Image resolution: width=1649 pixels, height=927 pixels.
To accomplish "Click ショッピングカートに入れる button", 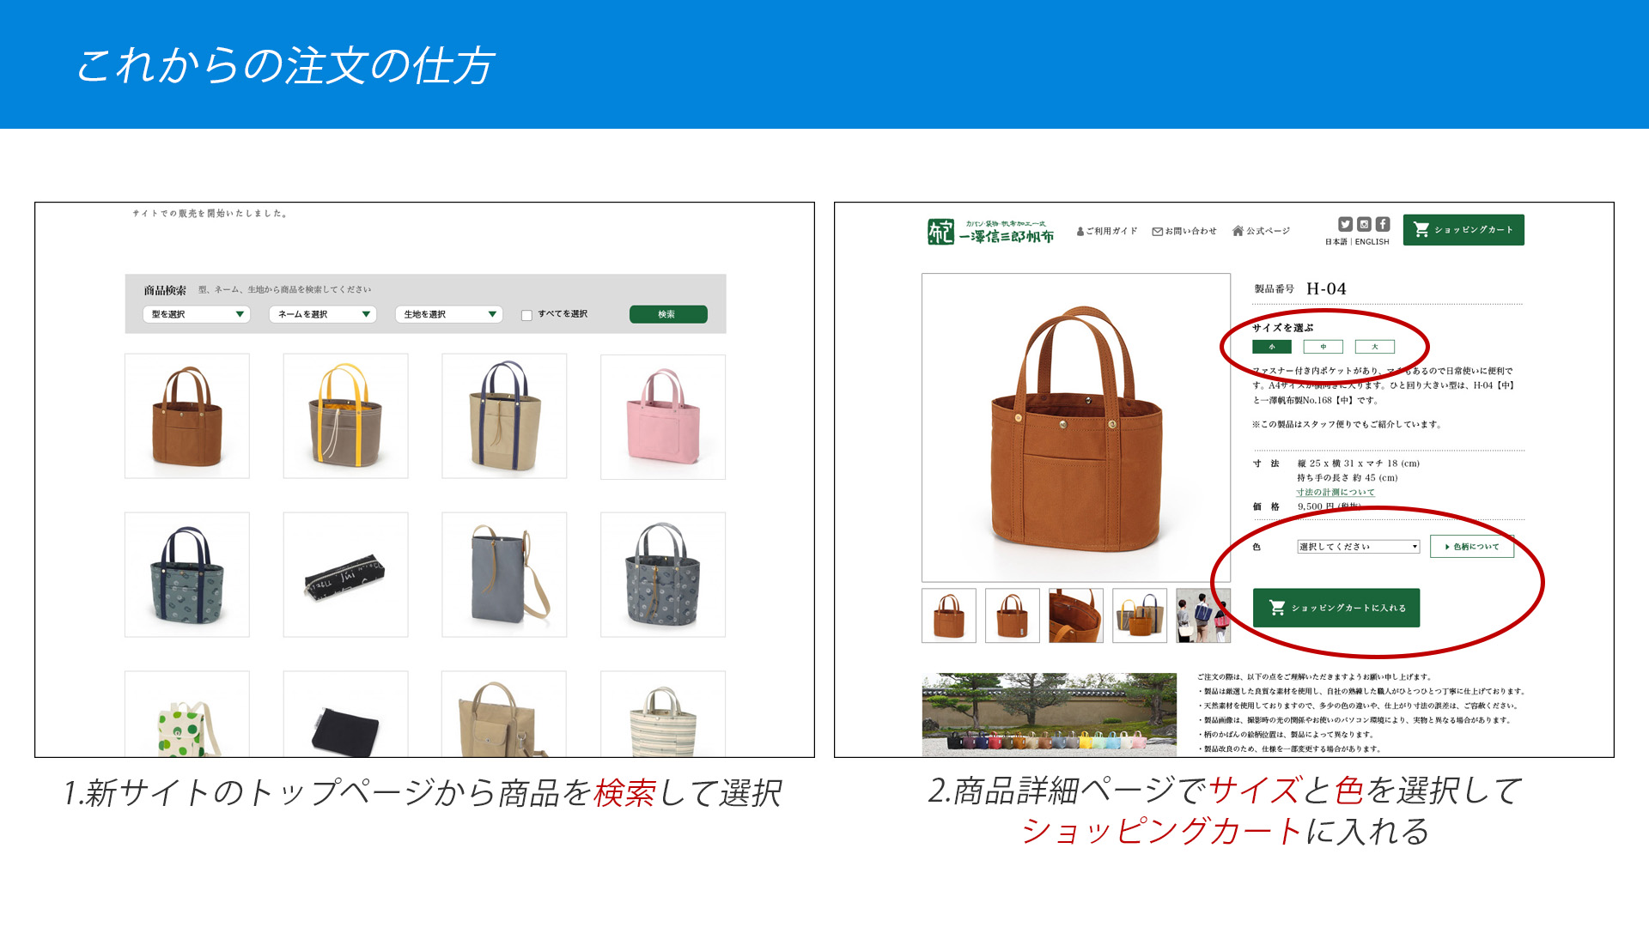I will pyautogui.click(x=1336, y=608).
